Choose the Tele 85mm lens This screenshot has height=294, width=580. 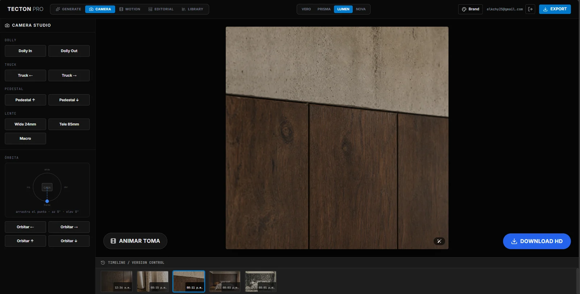69,124
